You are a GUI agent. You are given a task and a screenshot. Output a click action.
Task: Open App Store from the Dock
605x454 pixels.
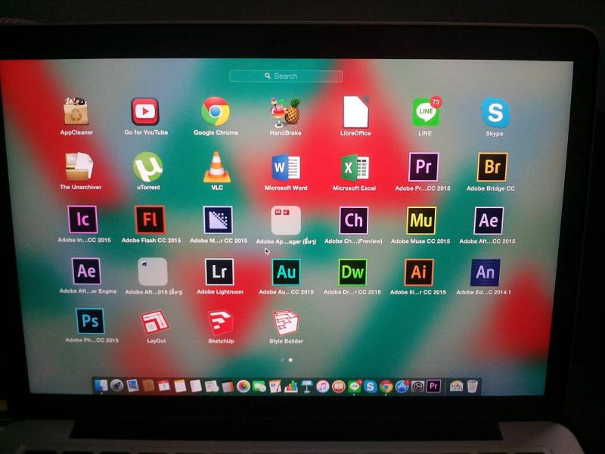click(x=402, y=386)
